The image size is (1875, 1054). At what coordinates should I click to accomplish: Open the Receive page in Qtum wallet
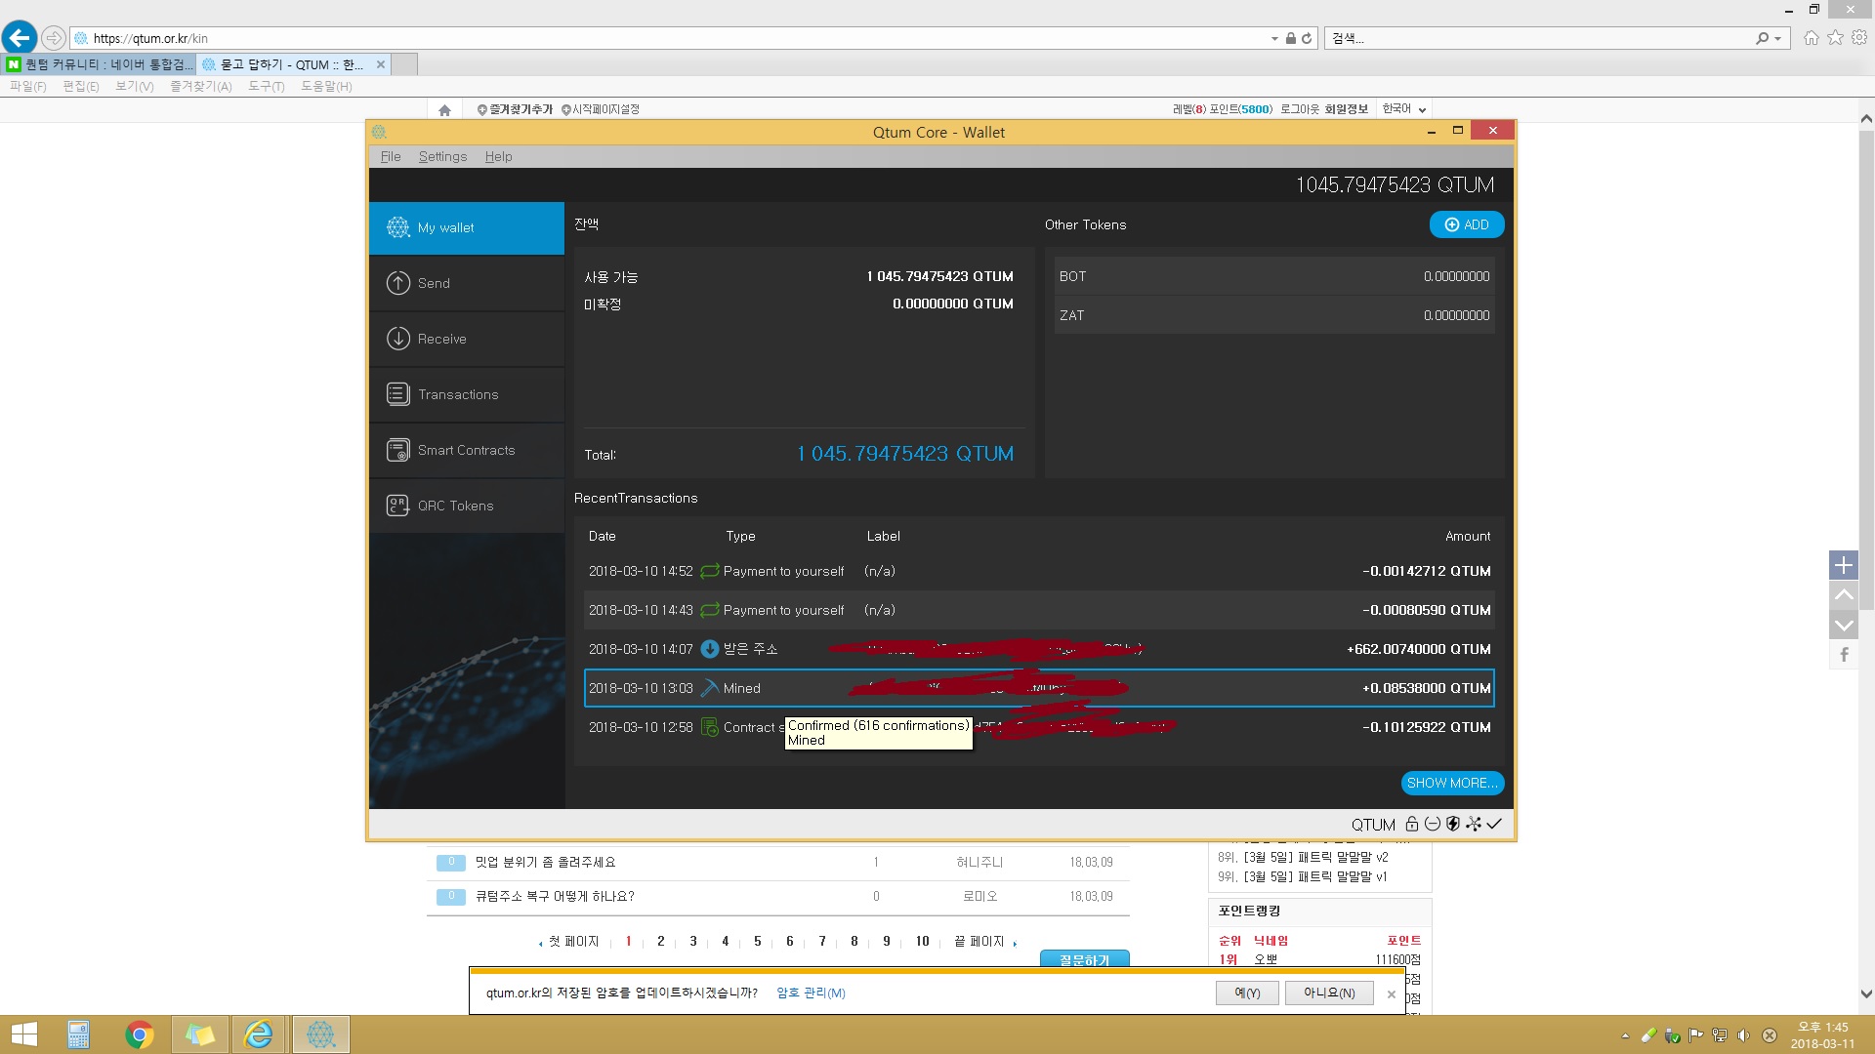467,339
